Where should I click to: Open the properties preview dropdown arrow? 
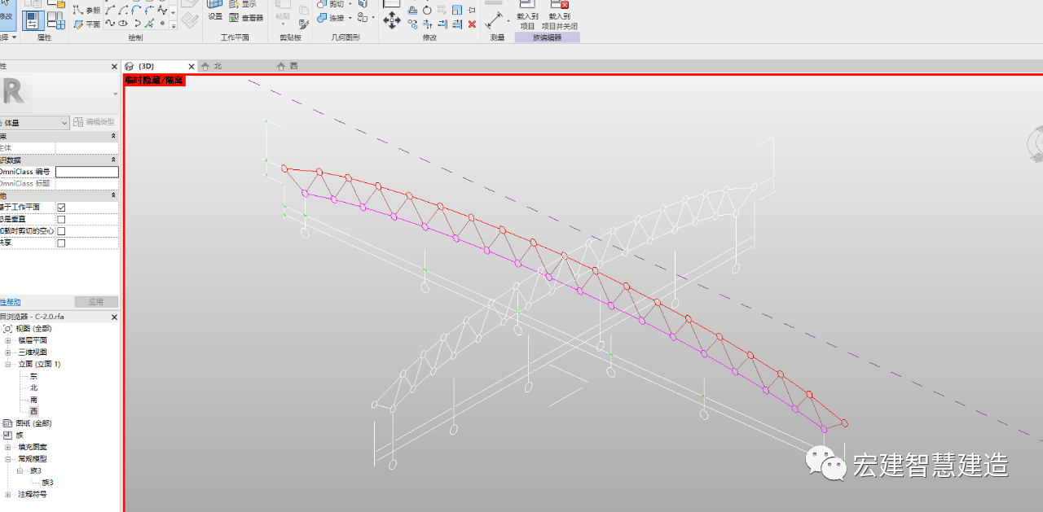click(115, 94)
